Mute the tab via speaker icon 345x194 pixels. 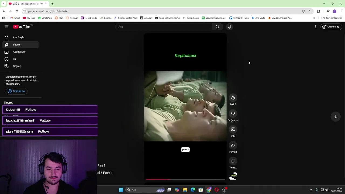pos(42,4)
